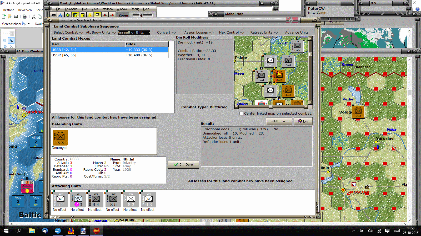The height and width of the screenshot is (236, 421).
Task: Open the Info menu
Action: click(x=84, y=9)
